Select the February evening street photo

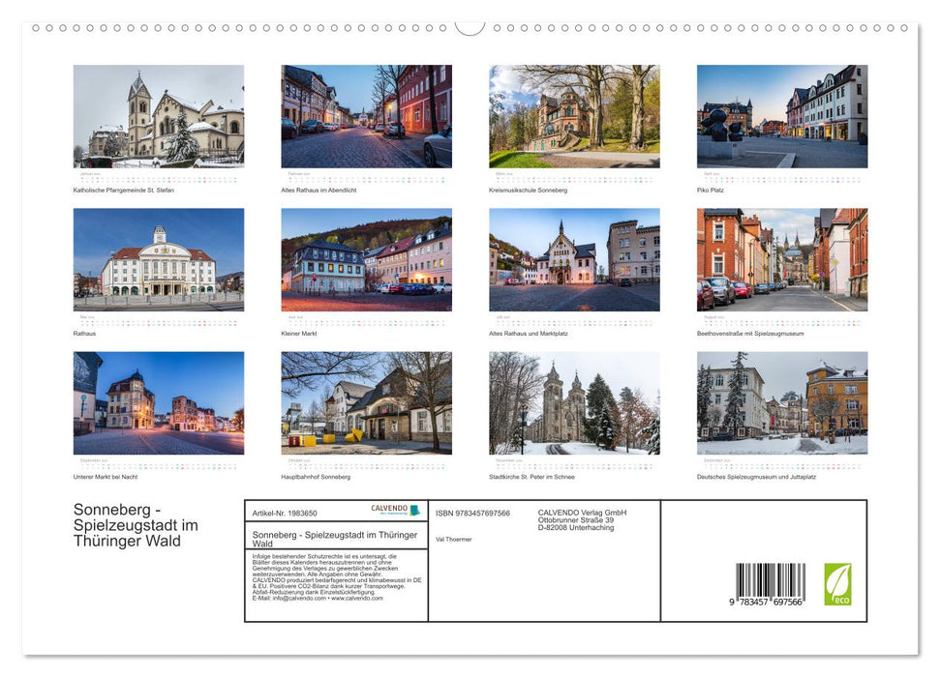tap(366, 116)
